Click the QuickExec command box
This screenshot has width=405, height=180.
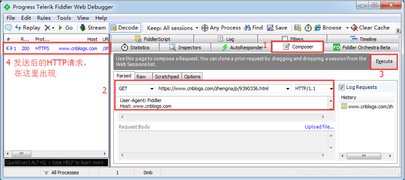click(x=56, y=162)
